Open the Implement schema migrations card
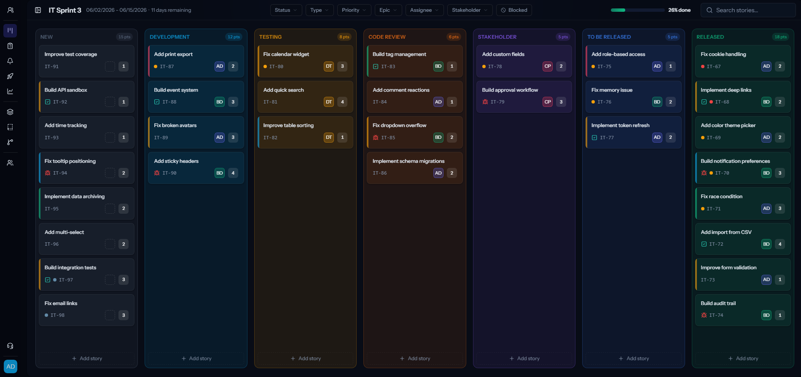The height and width of the screenshot is (377, 801). point(415,168)
